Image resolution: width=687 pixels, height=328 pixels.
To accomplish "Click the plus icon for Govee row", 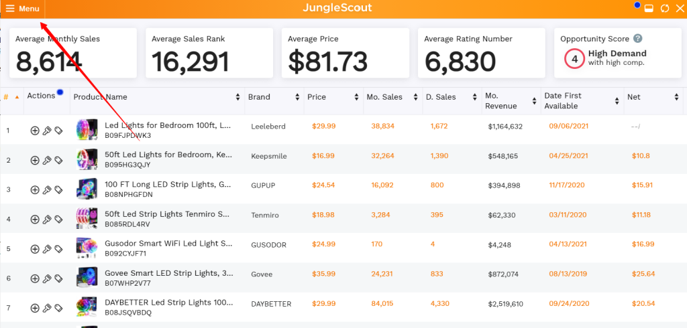I will click(35, 278).
